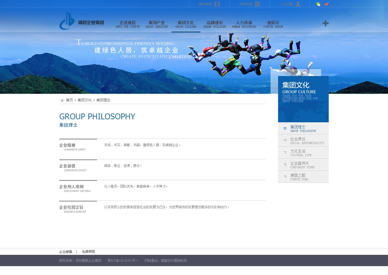Open the Into The Contue menu
388x275 pixels.
click(x=127, y=24)
